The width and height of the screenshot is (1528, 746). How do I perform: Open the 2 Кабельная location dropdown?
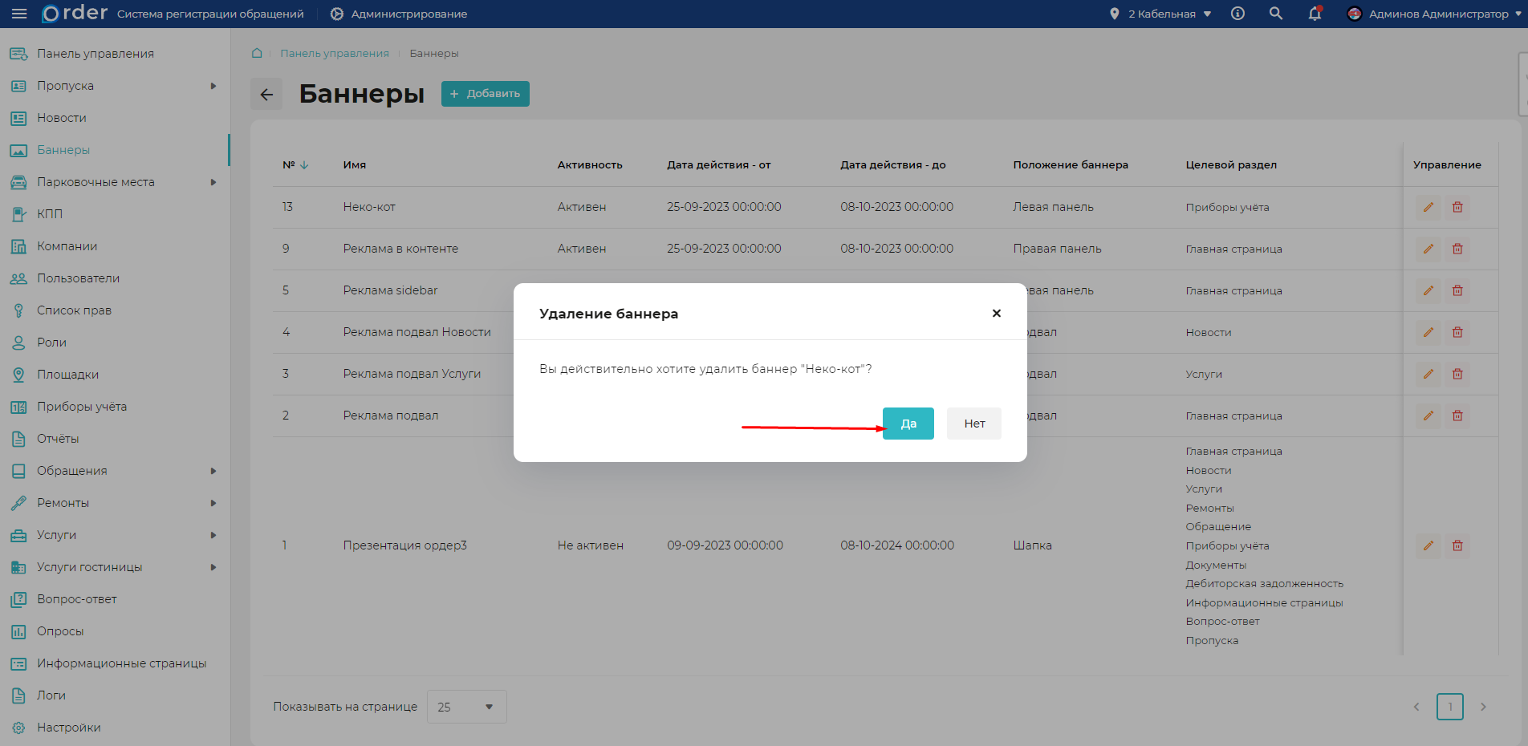pos(1160,14)
